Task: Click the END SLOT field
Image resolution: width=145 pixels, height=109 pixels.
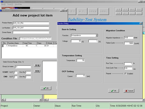Action: click(x=16, y=77)
